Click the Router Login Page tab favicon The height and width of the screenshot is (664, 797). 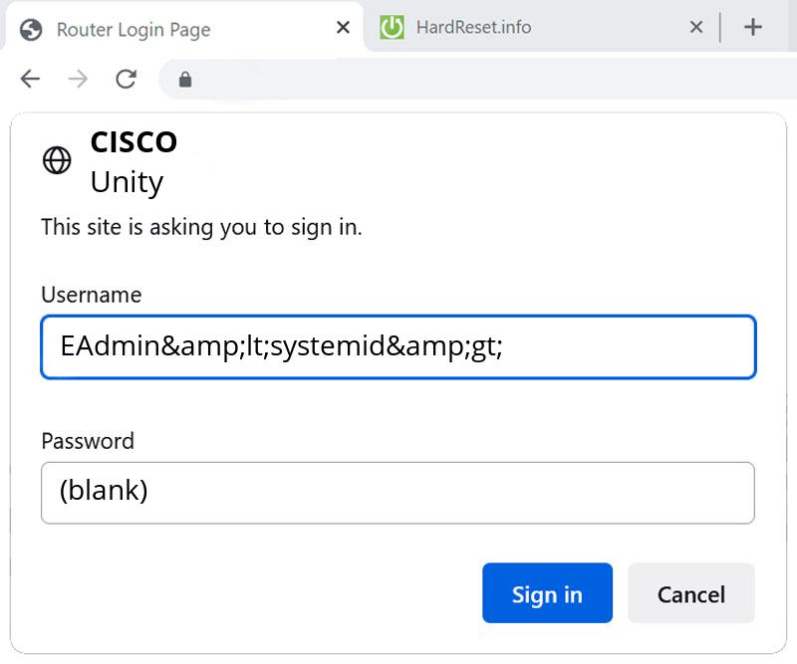point(30,29)
